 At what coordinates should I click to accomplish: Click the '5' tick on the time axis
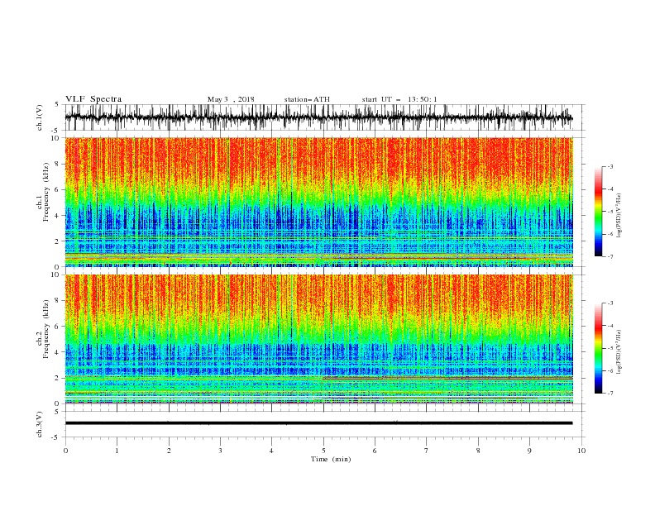(x=323, y=451)
